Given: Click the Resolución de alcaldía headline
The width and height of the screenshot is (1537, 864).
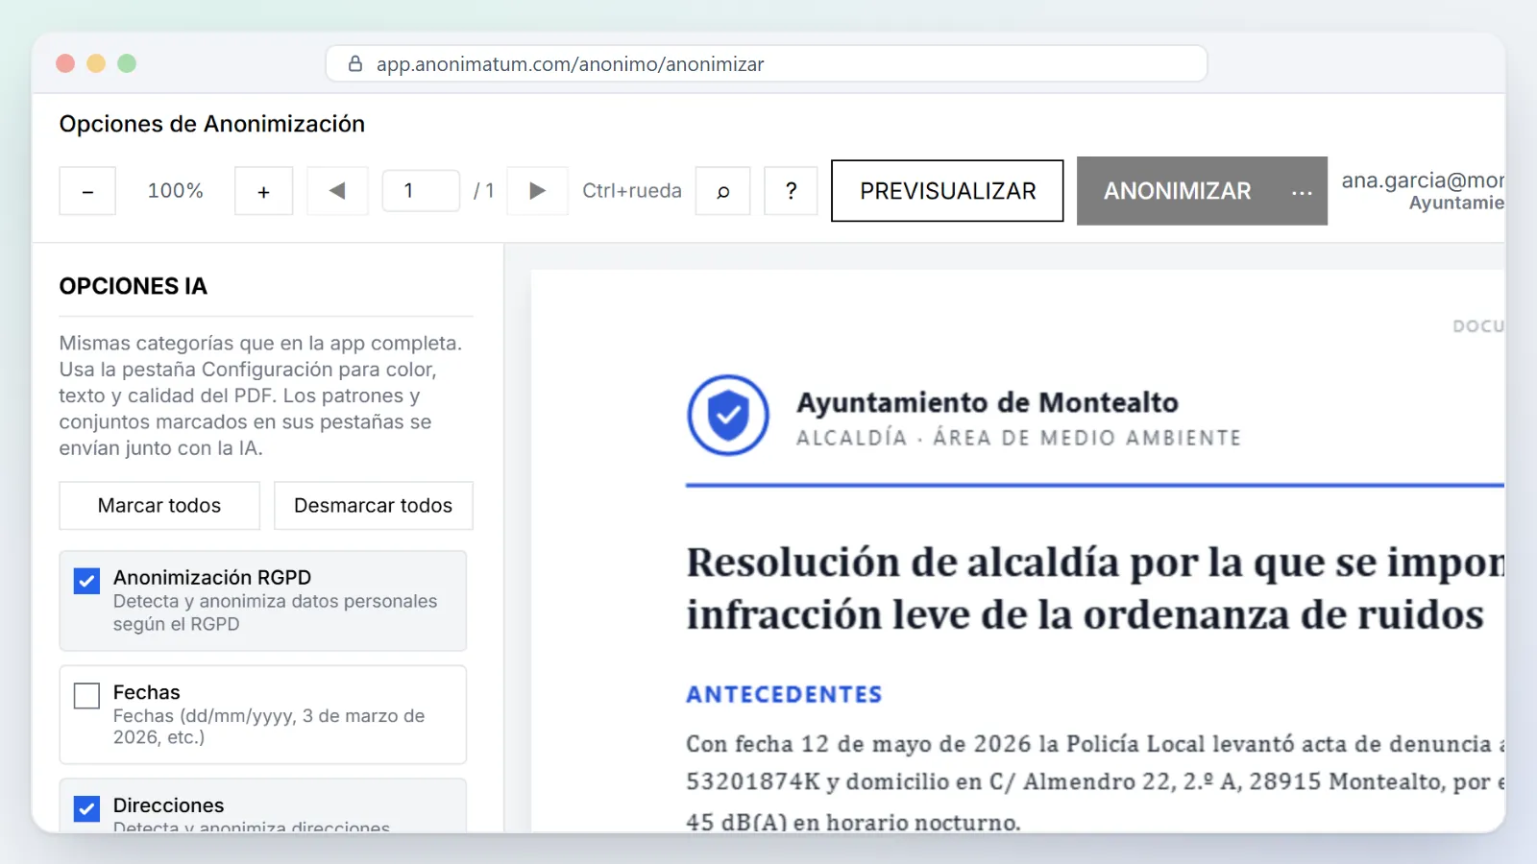Looking at the screenshot, I should pyautogui.click(x=1095, y=588).
